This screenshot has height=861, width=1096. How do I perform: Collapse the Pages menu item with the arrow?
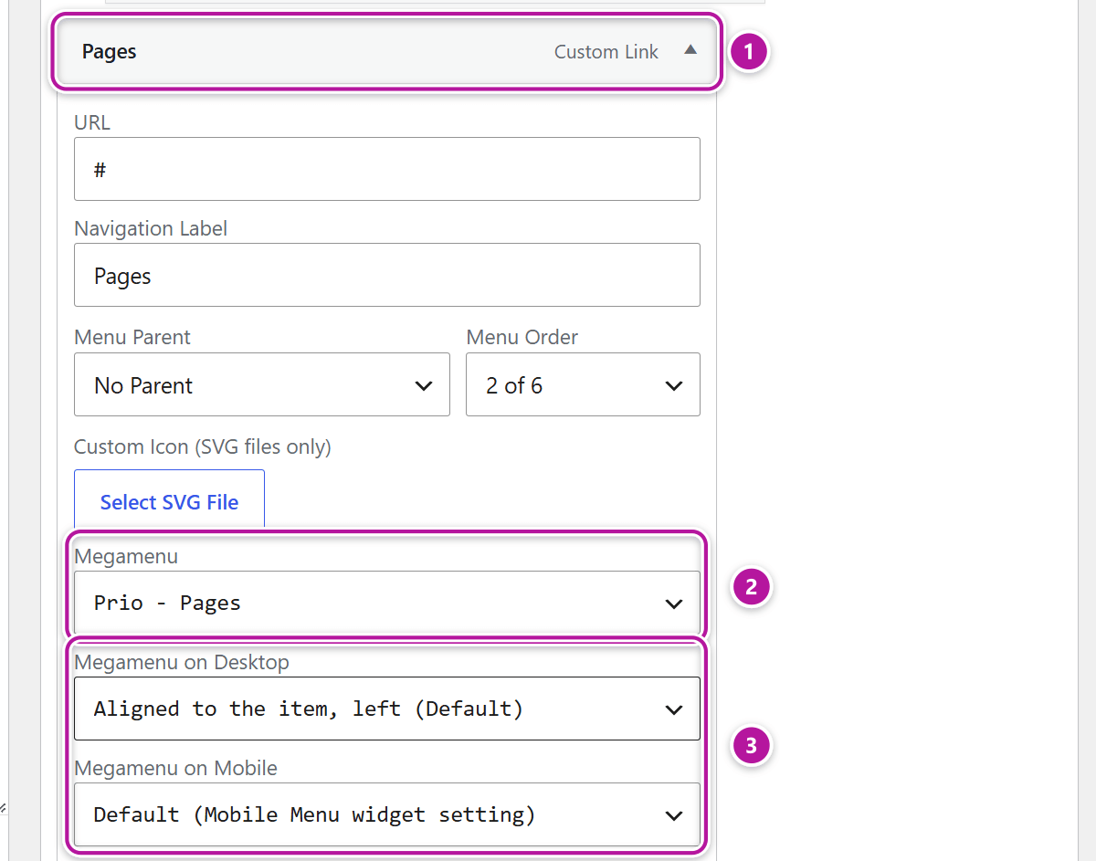tap(690, 51)
